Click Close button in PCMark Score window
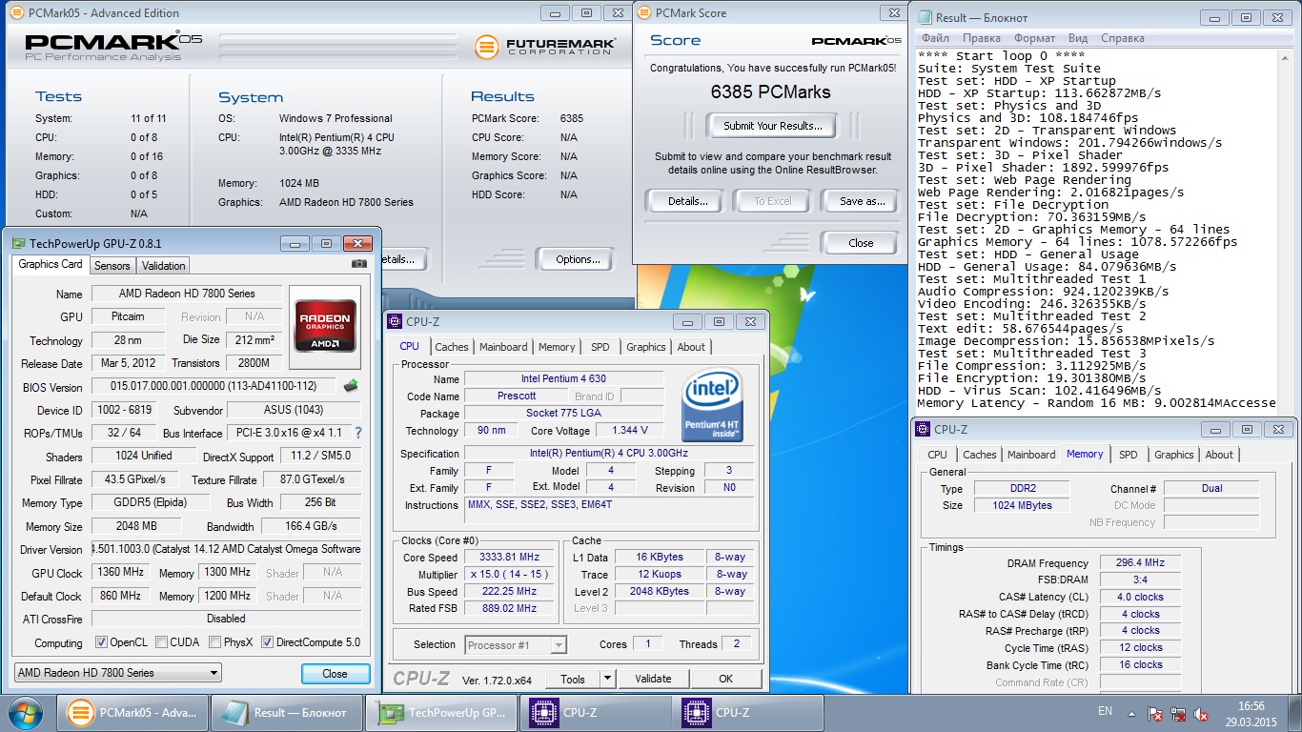1302x732 pixels. point(861,243)
